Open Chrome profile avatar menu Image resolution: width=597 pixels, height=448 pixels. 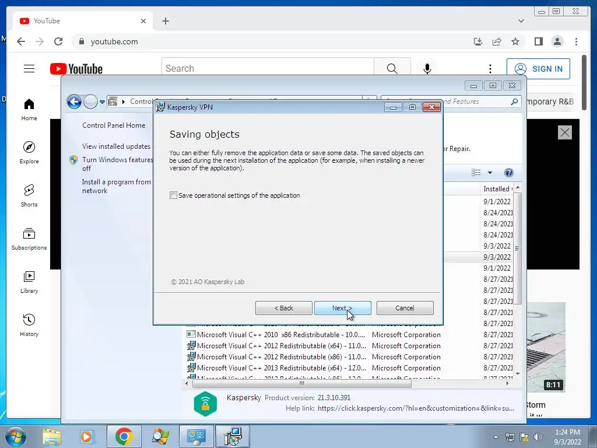pyautogui.click(x=557, y=41)
